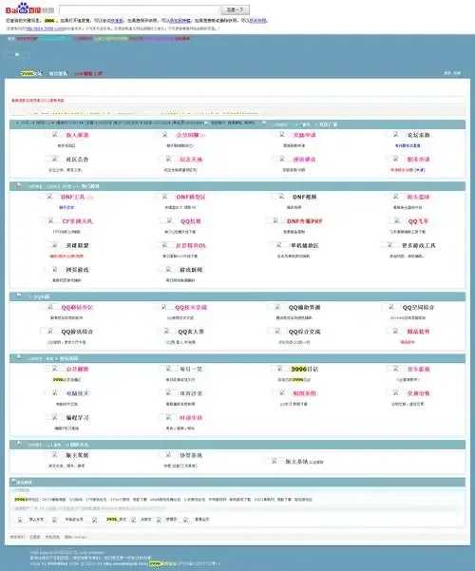This screenshot has width=475, height=571.
Task: Click the forum icon beside 精品软件
Action: [395, 331]
